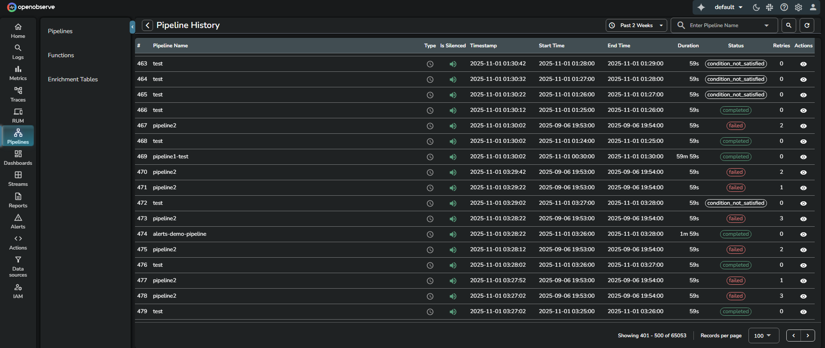
Task: Click condition_not_satisfied badge in row 464
Action: pyautogui.click(x=736, y=79)
